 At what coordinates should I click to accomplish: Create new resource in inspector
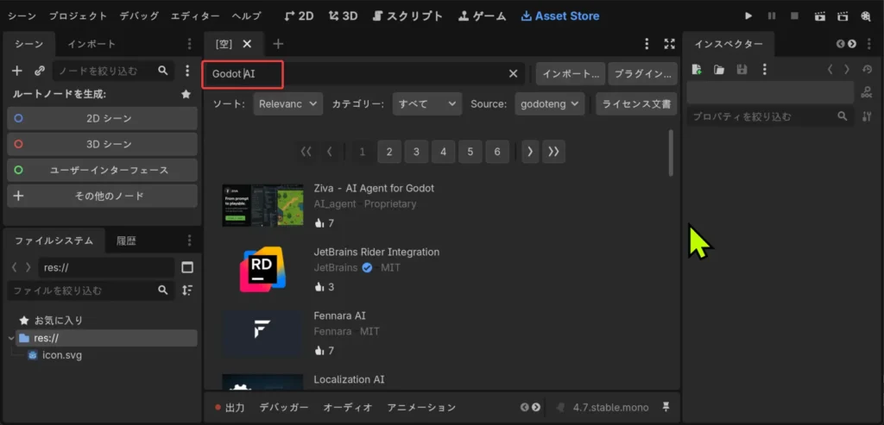click(697, 69)
